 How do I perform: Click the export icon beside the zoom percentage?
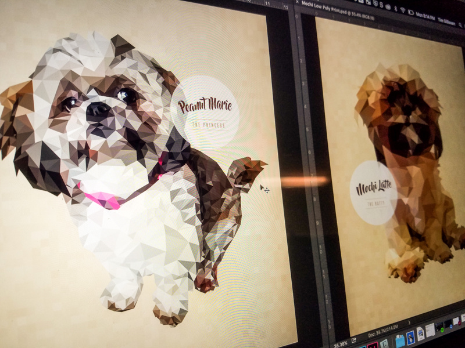click(353, 340)
